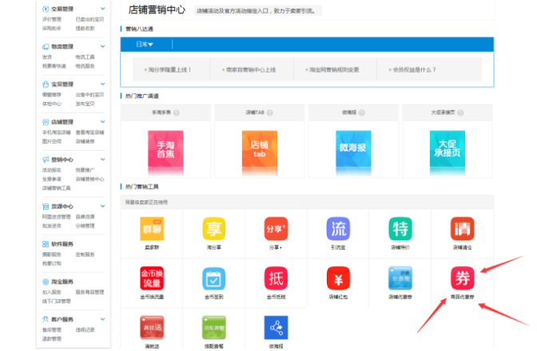Open the 卖家群 (群聊) tool icon

(x=152, y=229)
